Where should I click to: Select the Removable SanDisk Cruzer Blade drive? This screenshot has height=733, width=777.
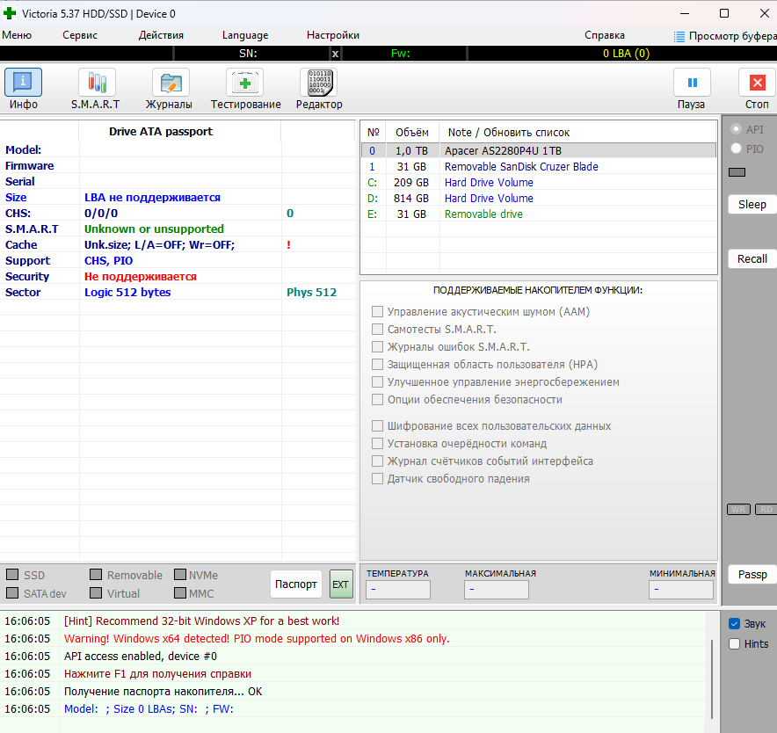click(520, 167)
